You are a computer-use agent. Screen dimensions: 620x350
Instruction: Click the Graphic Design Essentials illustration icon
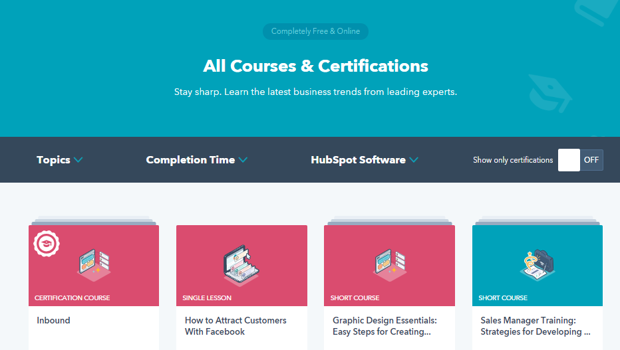pos(390,263)
